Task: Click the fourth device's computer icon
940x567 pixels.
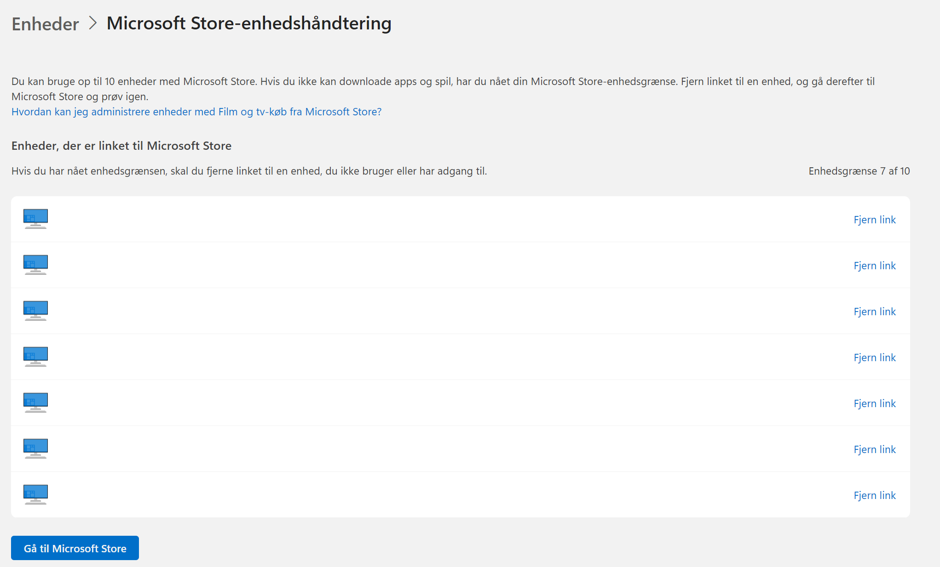Action: [x=35, y=357]
